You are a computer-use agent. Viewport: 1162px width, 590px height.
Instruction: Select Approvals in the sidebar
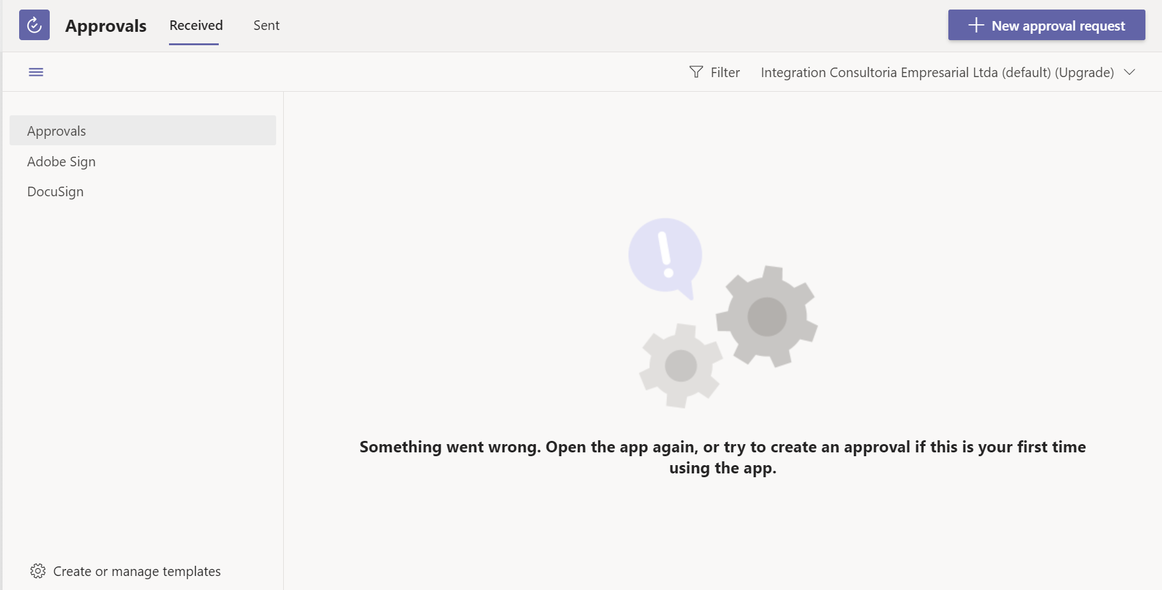(x=143, y=131)
